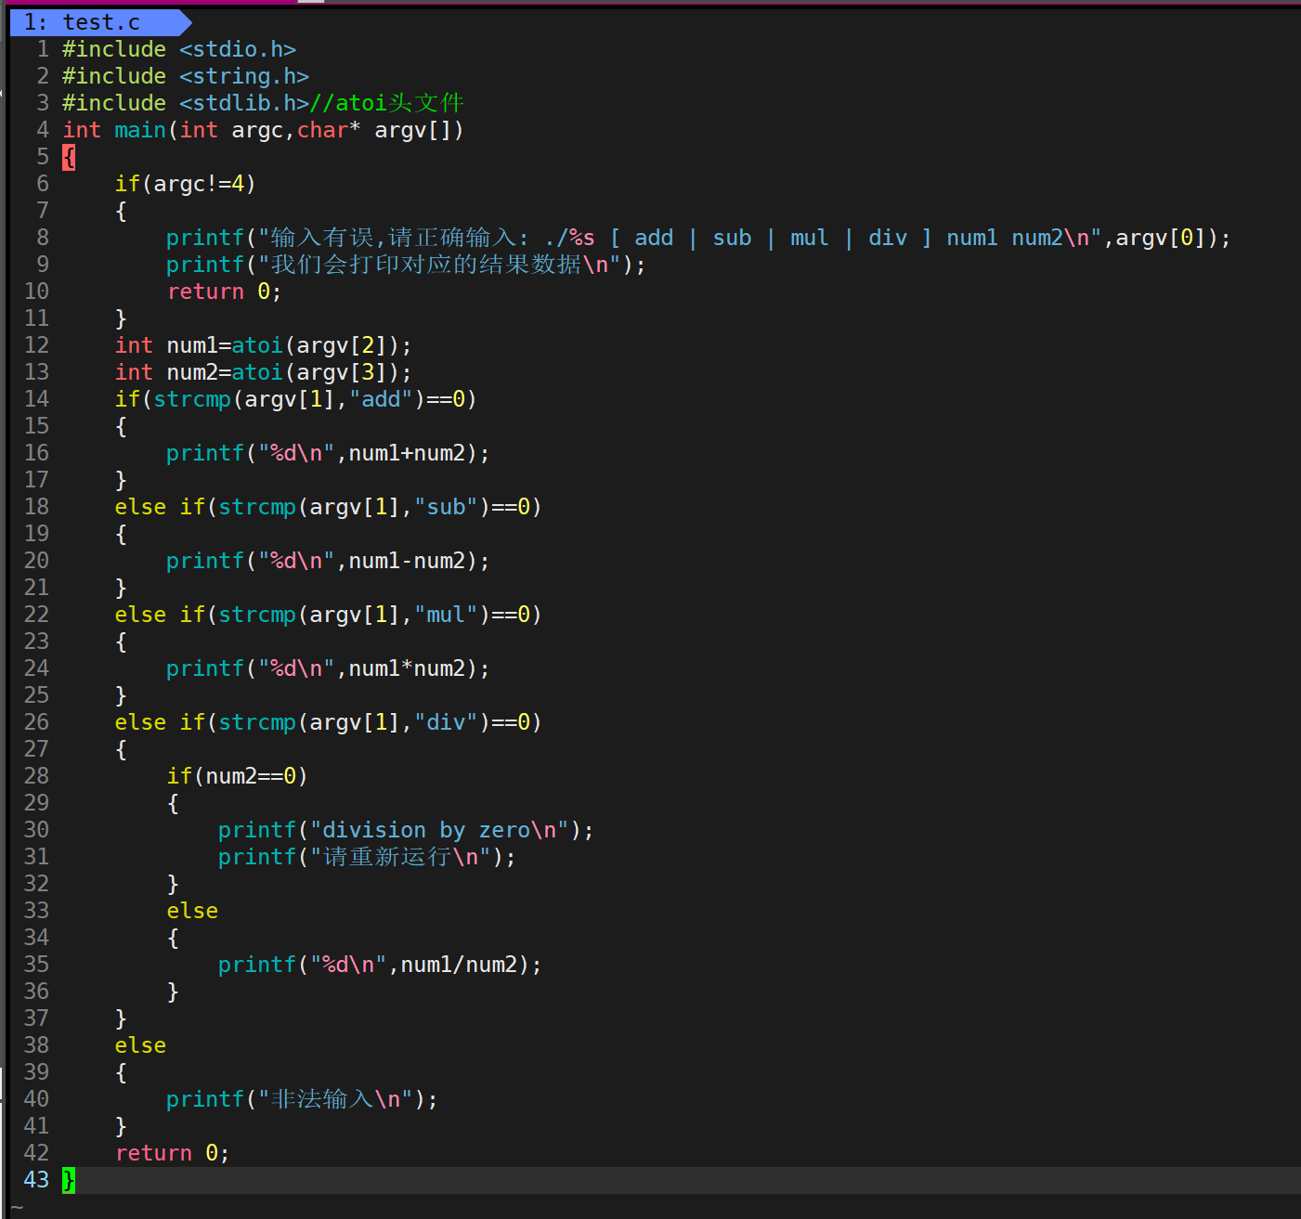Click the printf on line 31
1301x1219 pixels.
coord(257,857)
